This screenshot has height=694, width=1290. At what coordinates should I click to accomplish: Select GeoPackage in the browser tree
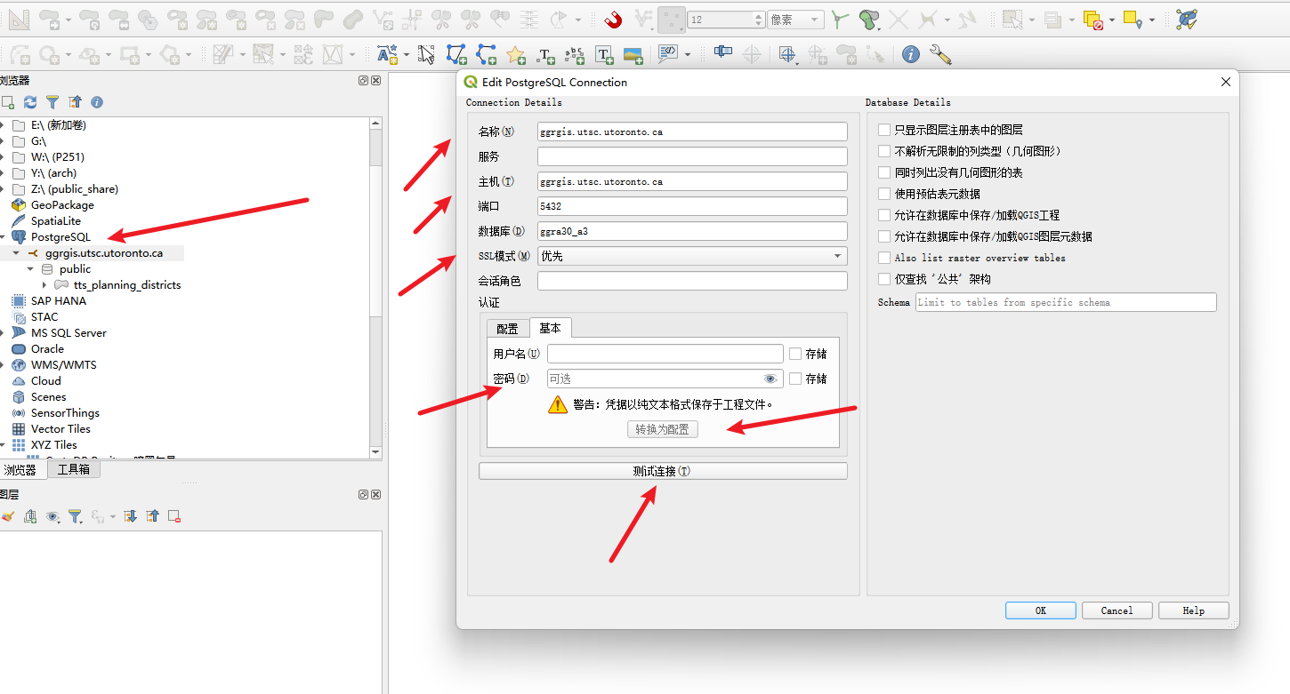point(62,205)
